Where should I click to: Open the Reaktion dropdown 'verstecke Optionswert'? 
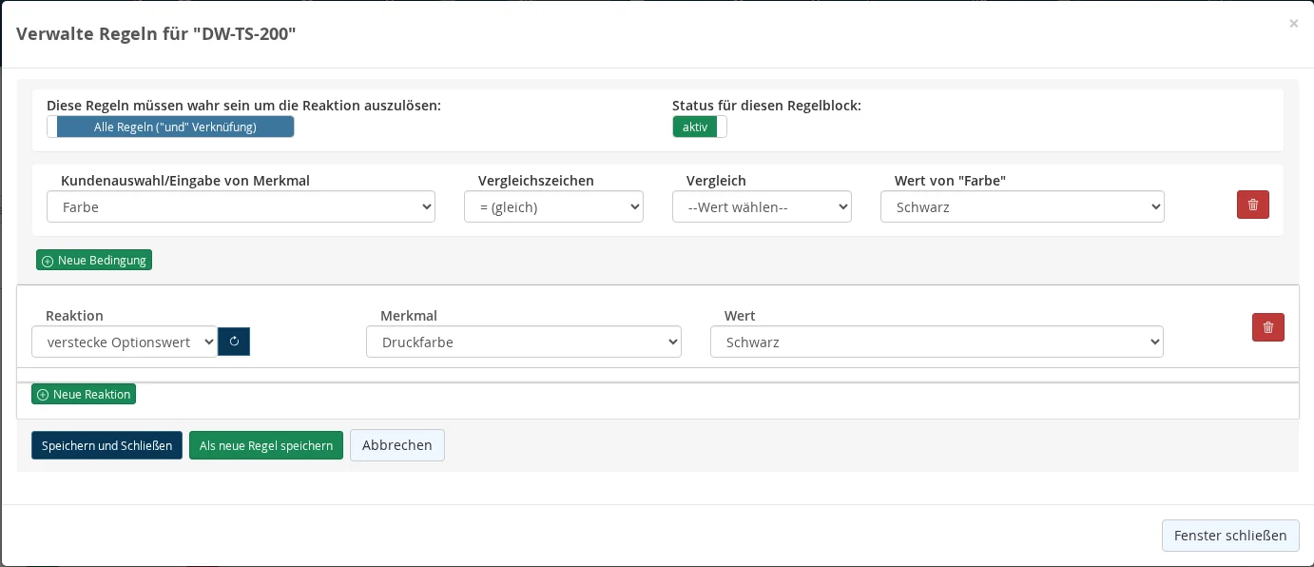125,342
